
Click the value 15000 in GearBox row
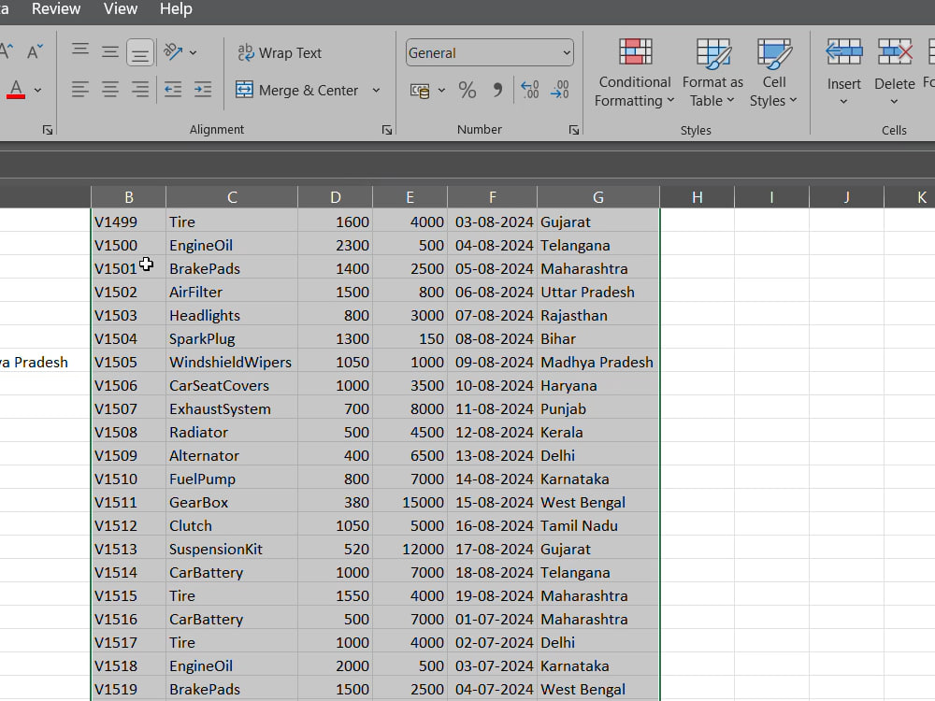pos(410,502)
